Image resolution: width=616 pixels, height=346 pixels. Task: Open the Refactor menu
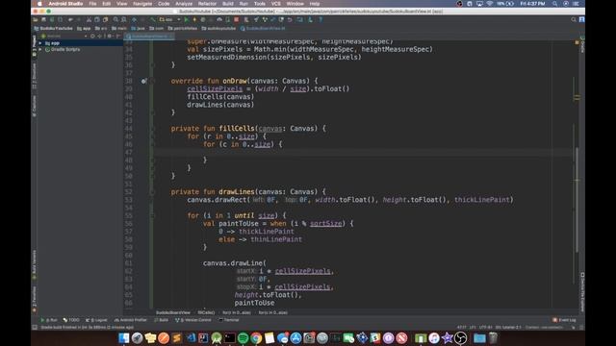(207, 4)
